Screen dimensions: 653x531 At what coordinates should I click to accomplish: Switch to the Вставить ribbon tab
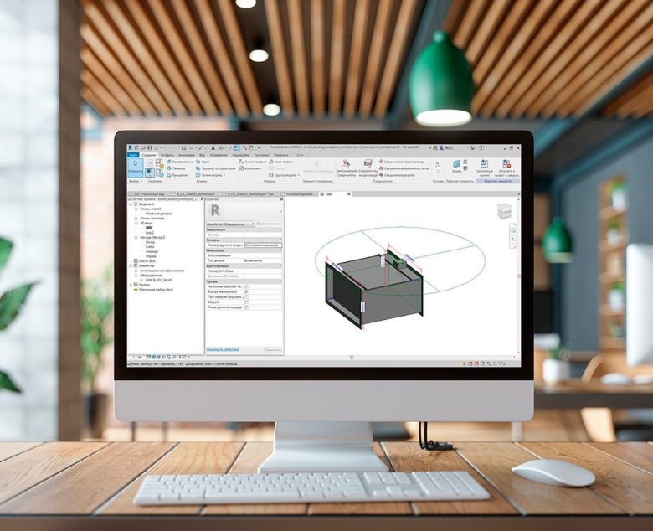(167, 155)
